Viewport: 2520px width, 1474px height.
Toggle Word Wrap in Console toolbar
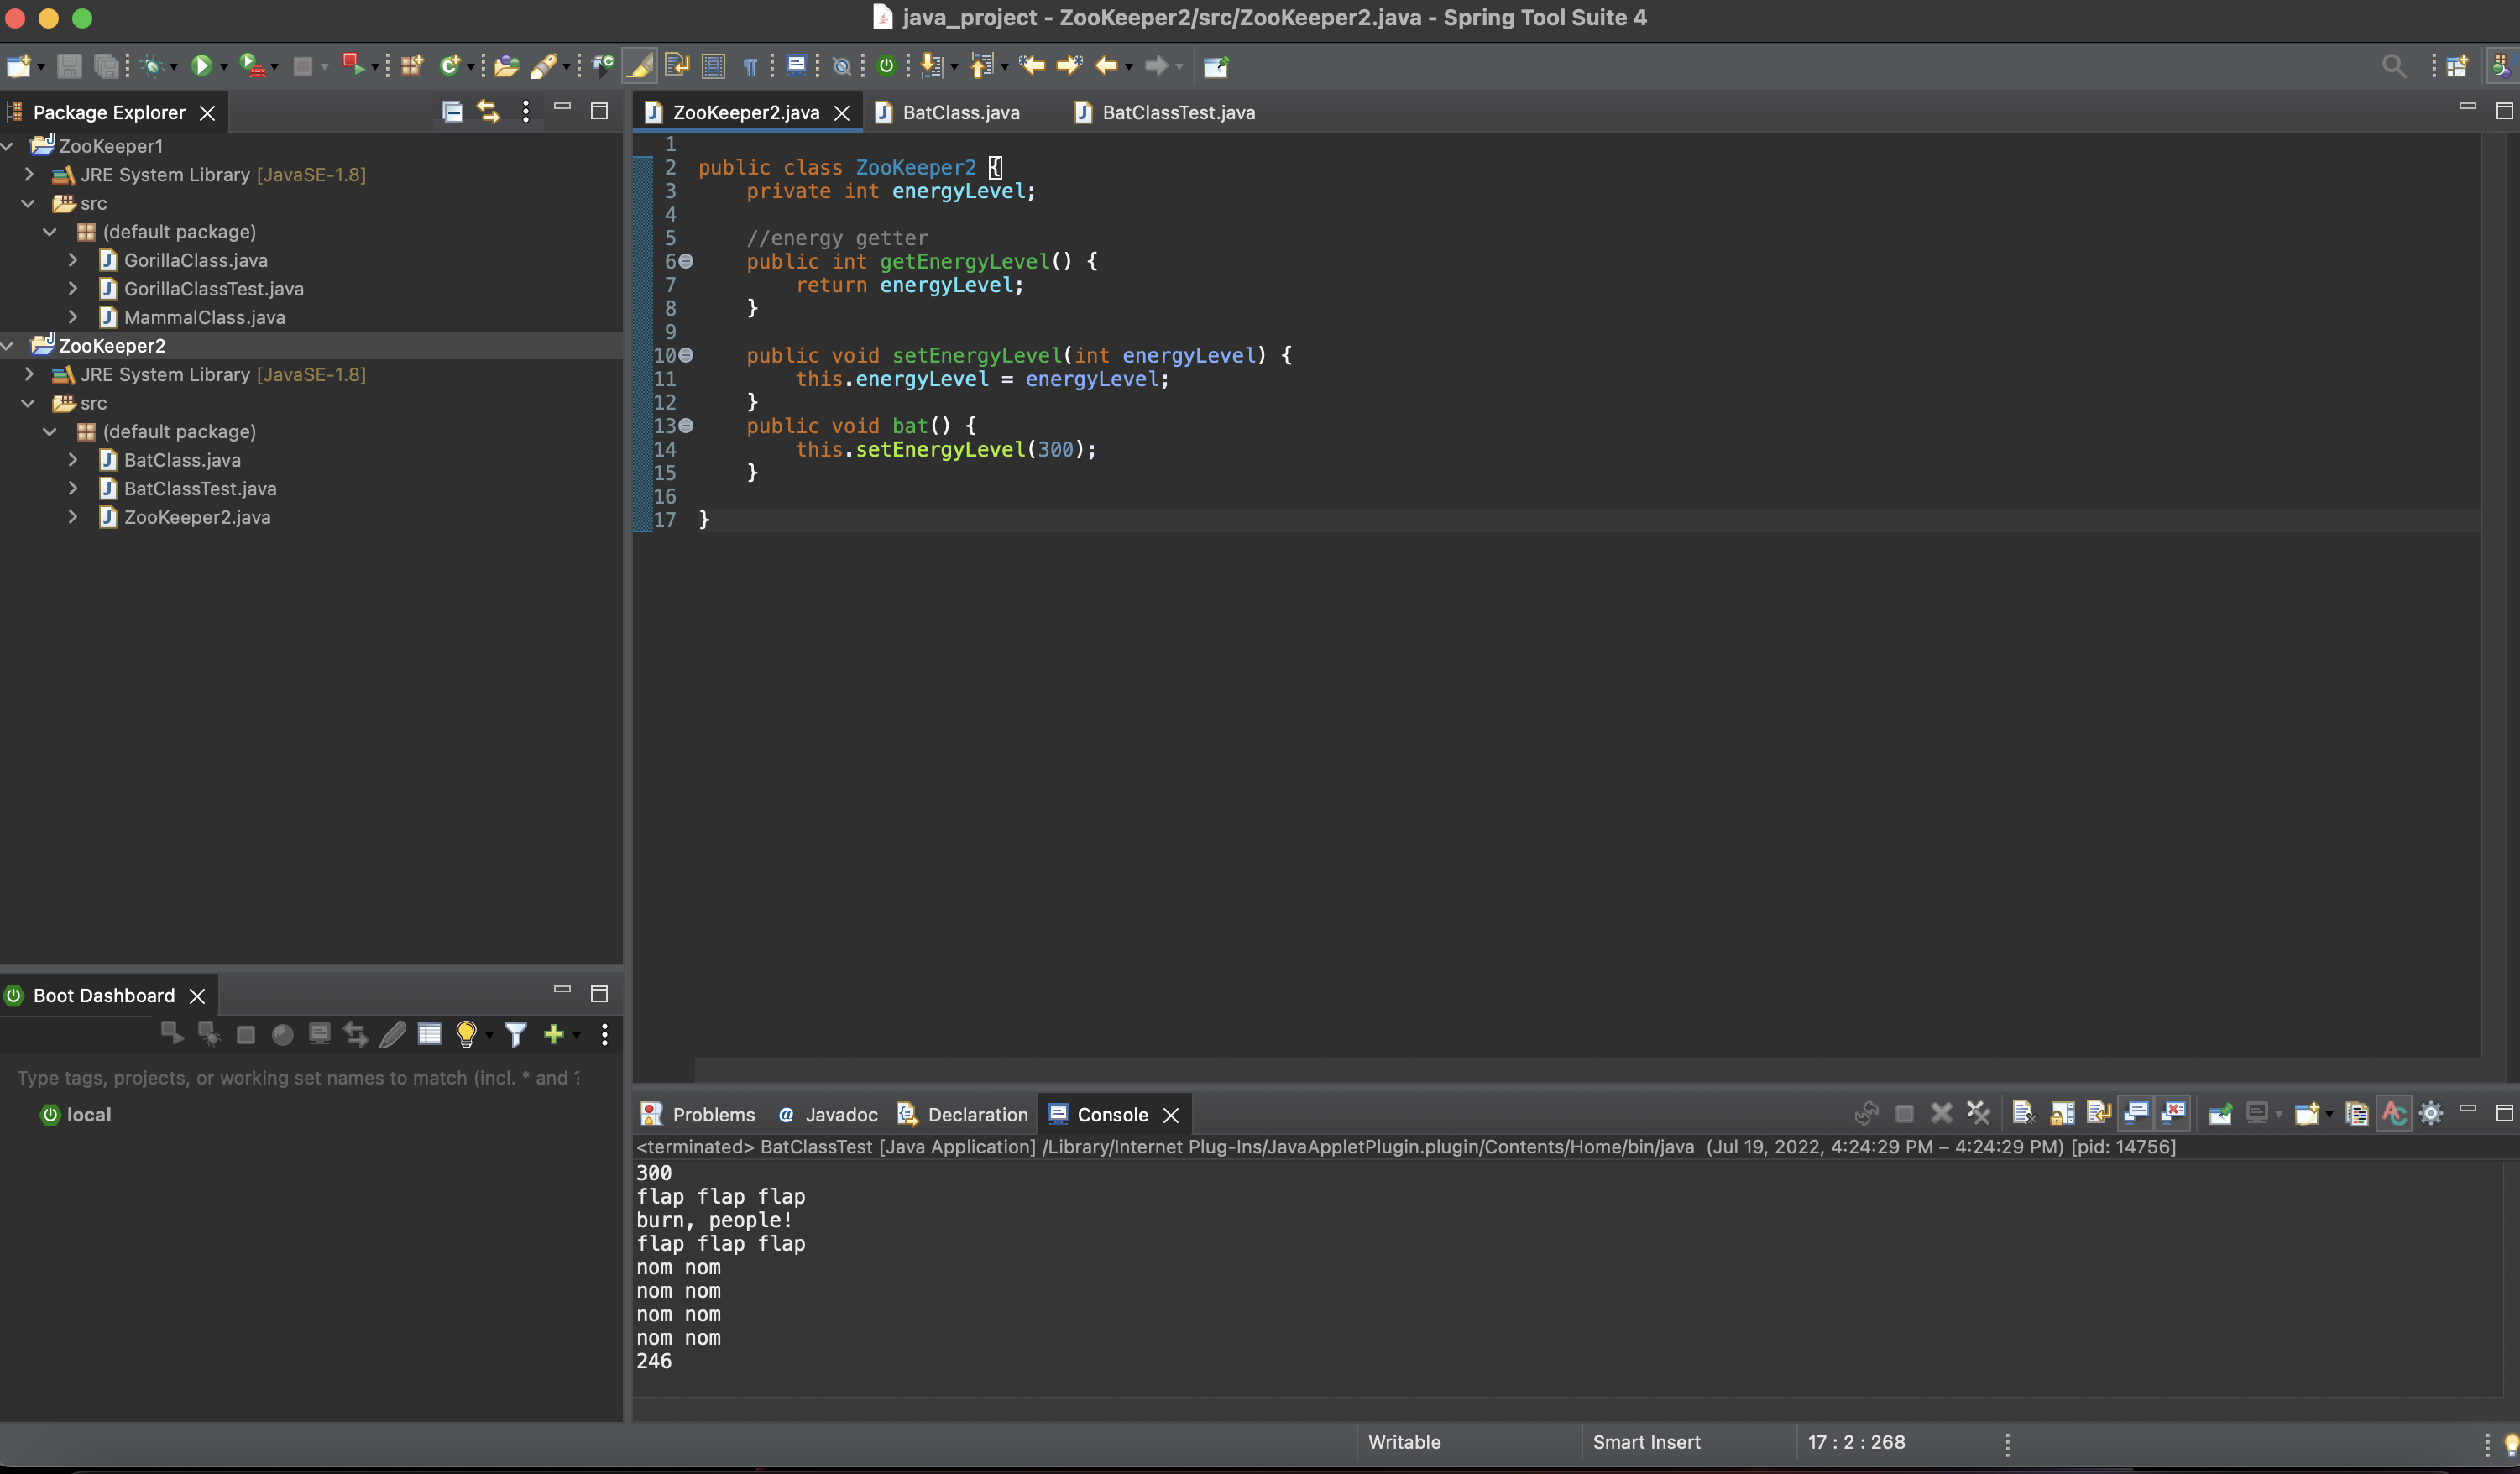point(2098,1113)
